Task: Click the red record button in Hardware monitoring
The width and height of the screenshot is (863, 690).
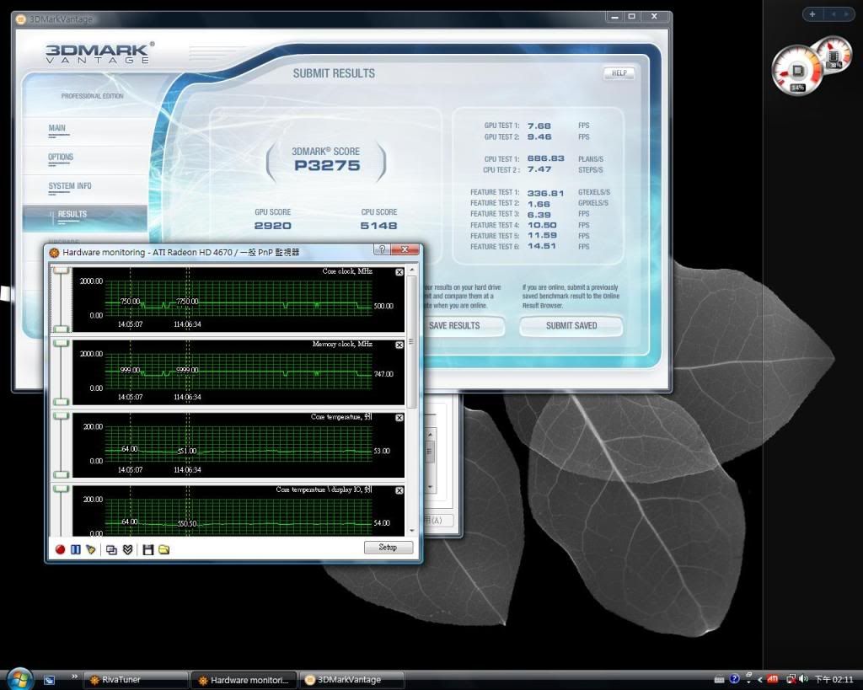Action: [61, 549]
